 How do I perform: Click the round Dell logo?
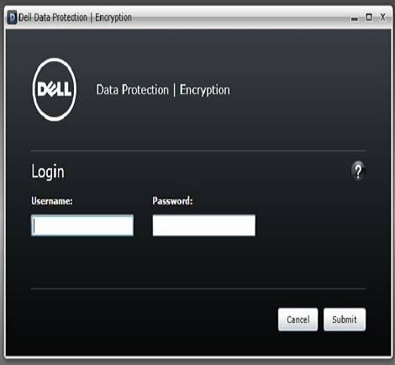[x=55, y=90]
